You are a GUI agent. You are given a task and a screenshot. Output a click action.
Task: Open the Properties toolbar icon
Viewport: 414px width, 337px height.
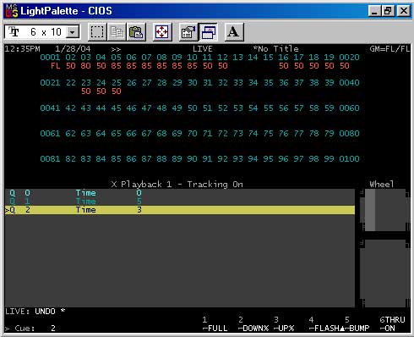pyautogui.click(x=188, y=32)
